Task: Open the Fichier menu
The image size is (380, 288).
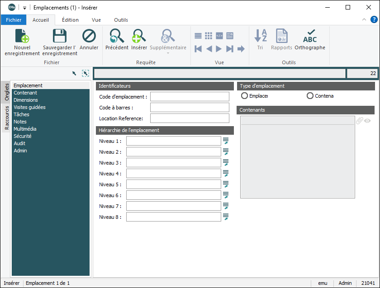Action: (14, 20)
